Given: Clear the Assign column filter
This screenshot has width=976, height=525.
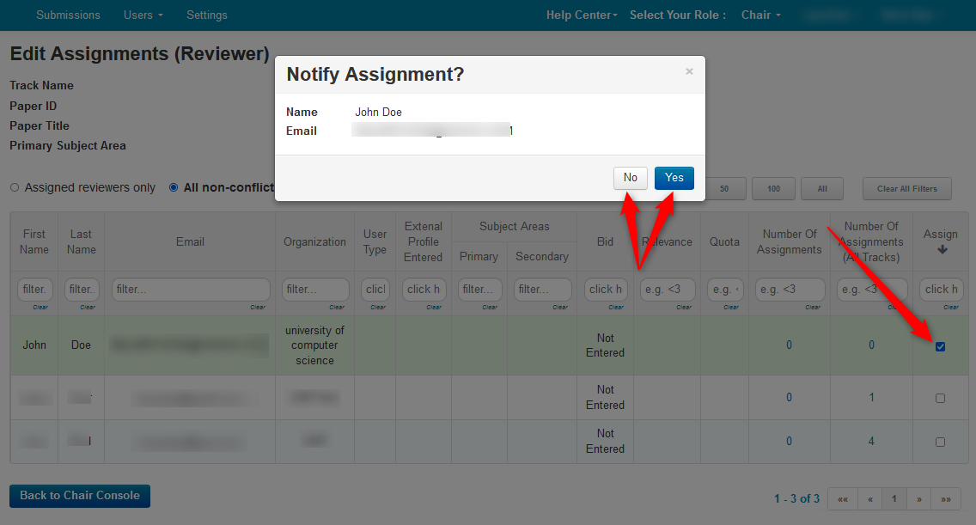Looking at the screenshot, I should tap(951, 307).
